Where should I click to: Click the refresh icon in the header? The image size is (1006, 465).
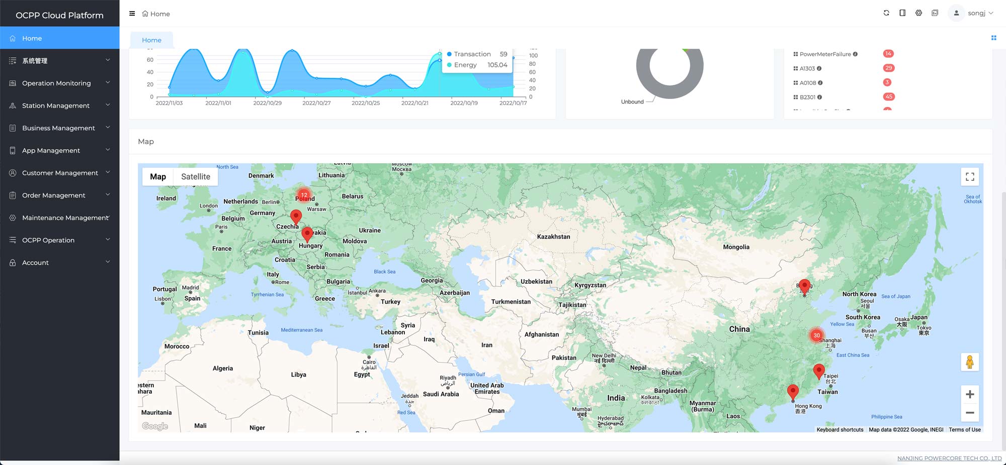[886, 13]
